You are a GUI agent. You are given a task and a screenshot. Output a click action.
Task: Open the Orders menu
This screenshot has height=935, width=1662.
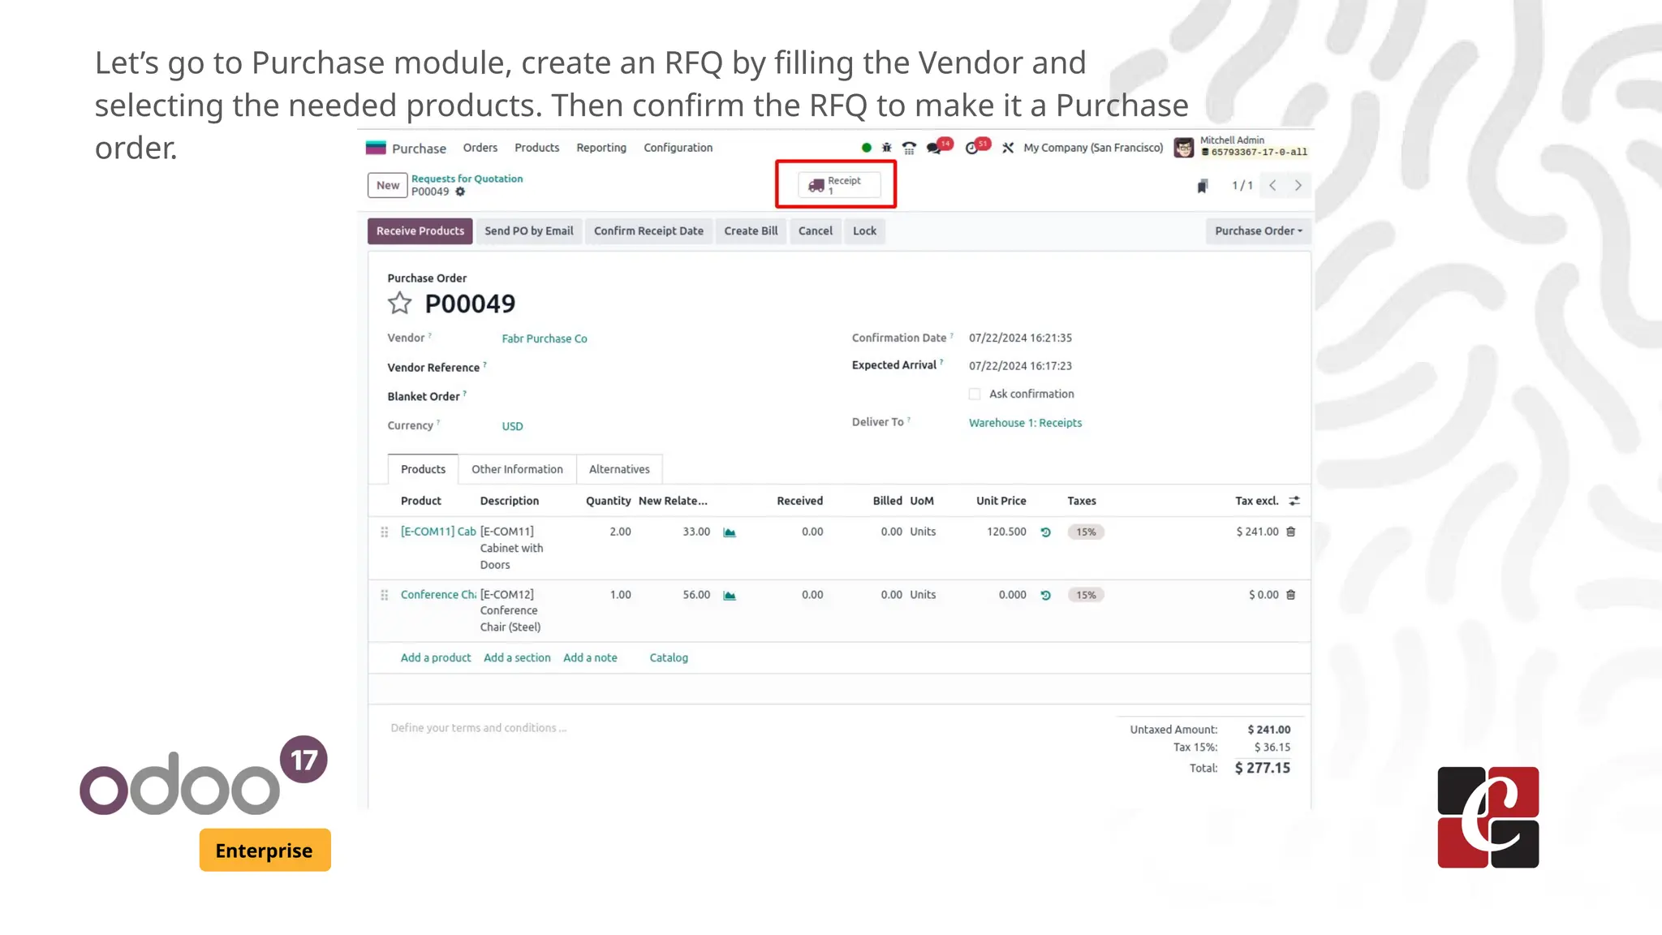pos(480,148)
